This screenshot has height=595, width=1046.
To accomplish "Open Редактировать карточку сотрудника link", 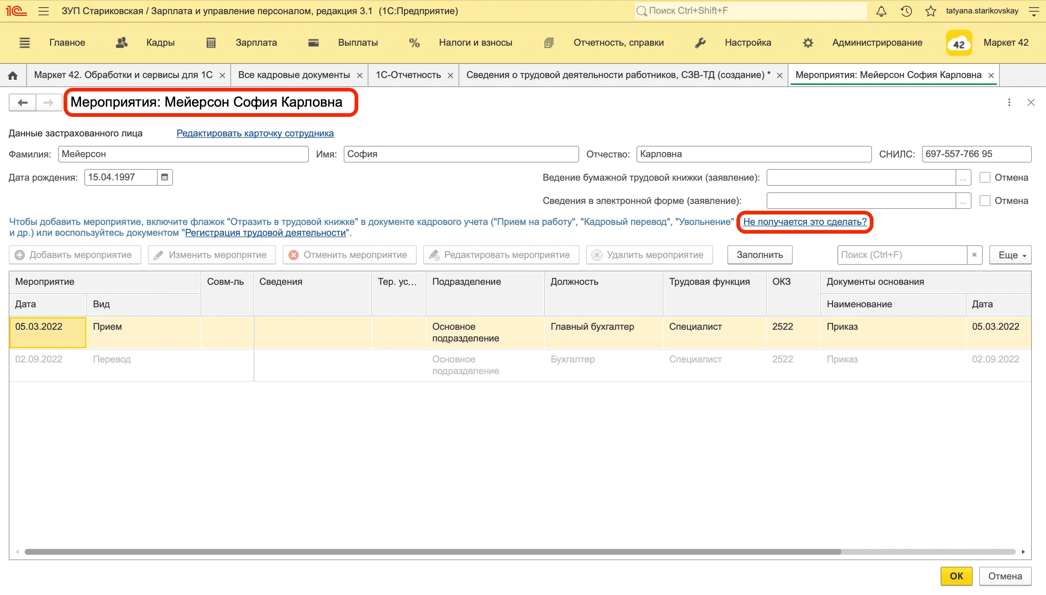I will (x=255, y=133).
